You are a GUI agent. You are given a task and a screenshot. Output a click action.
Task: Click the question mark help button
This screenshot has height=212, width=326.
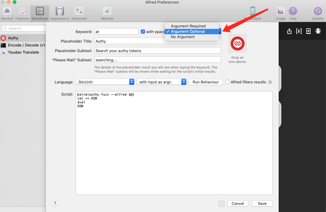pos(55,203)
